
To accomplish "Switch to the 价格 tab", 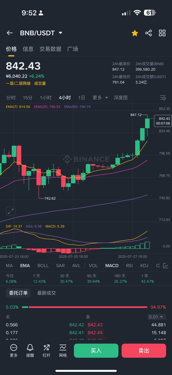I will pos(11,49).
